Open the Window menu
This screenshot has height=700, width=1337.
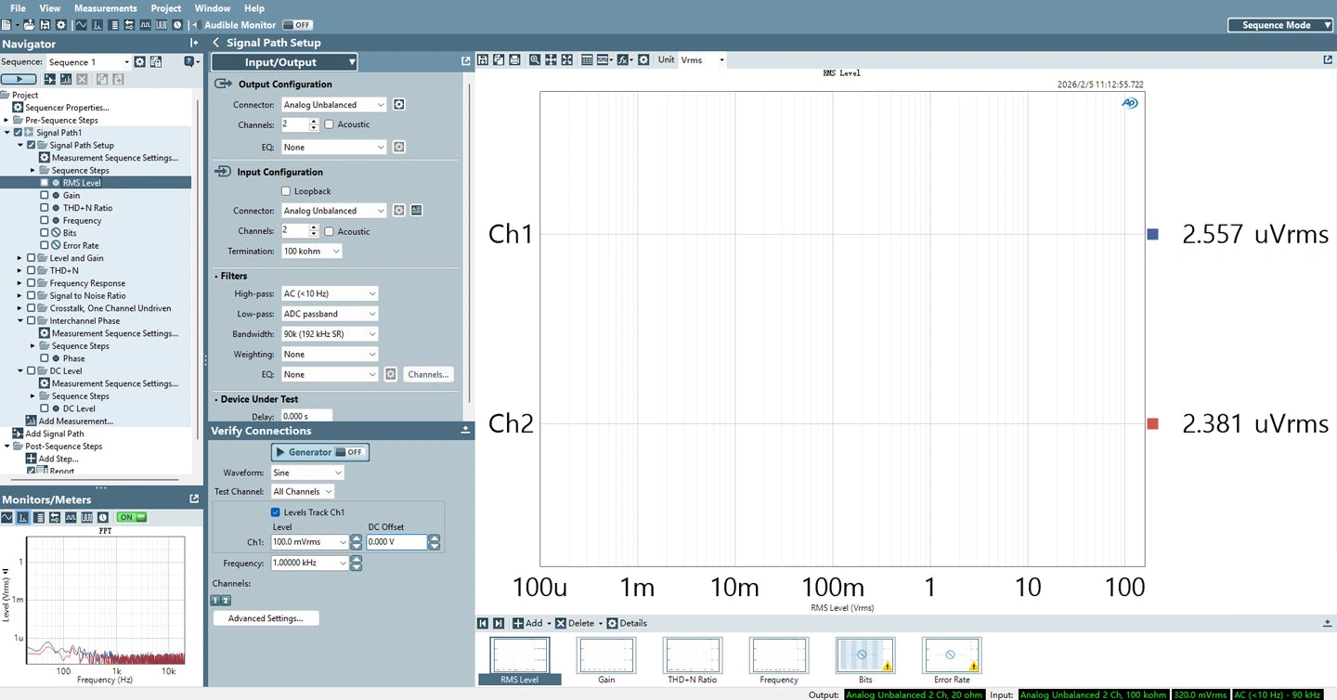point(213,8)
